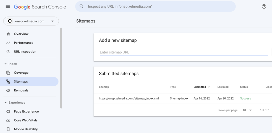The image size is (272, 133).
Task: Click the Sitemap index type cell
Action: pos(179,98)
